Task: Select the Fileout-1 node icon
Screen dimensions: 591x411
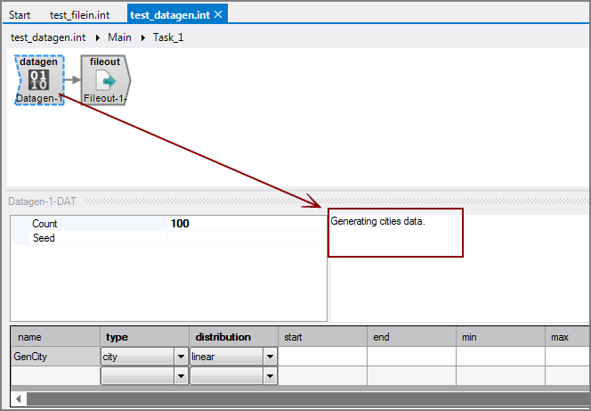Action: 105,80
